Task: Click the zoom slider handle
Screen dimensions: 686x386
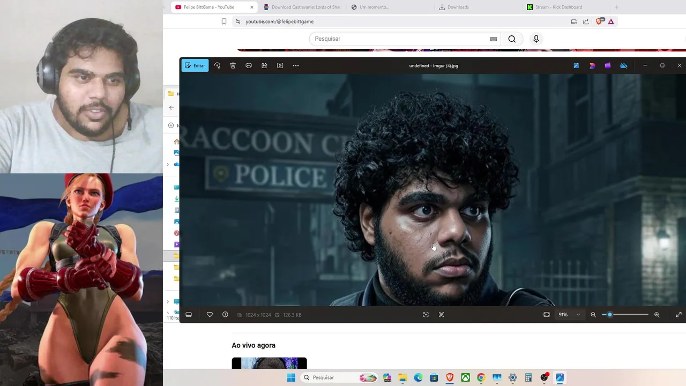Action: click(609, 315)
